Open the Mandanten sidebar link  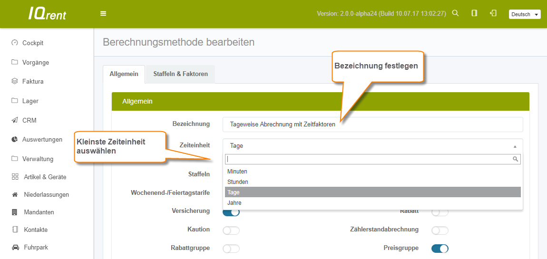[x=39, y=212]
